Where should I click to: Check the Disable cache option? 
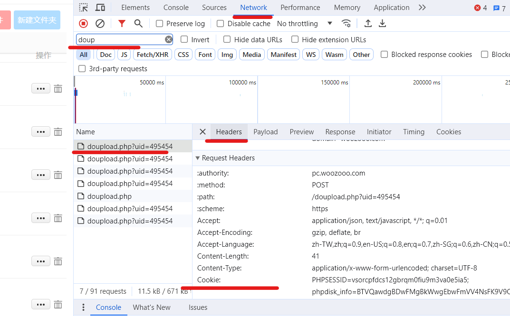pyautogui.click(x=221, y=24)
